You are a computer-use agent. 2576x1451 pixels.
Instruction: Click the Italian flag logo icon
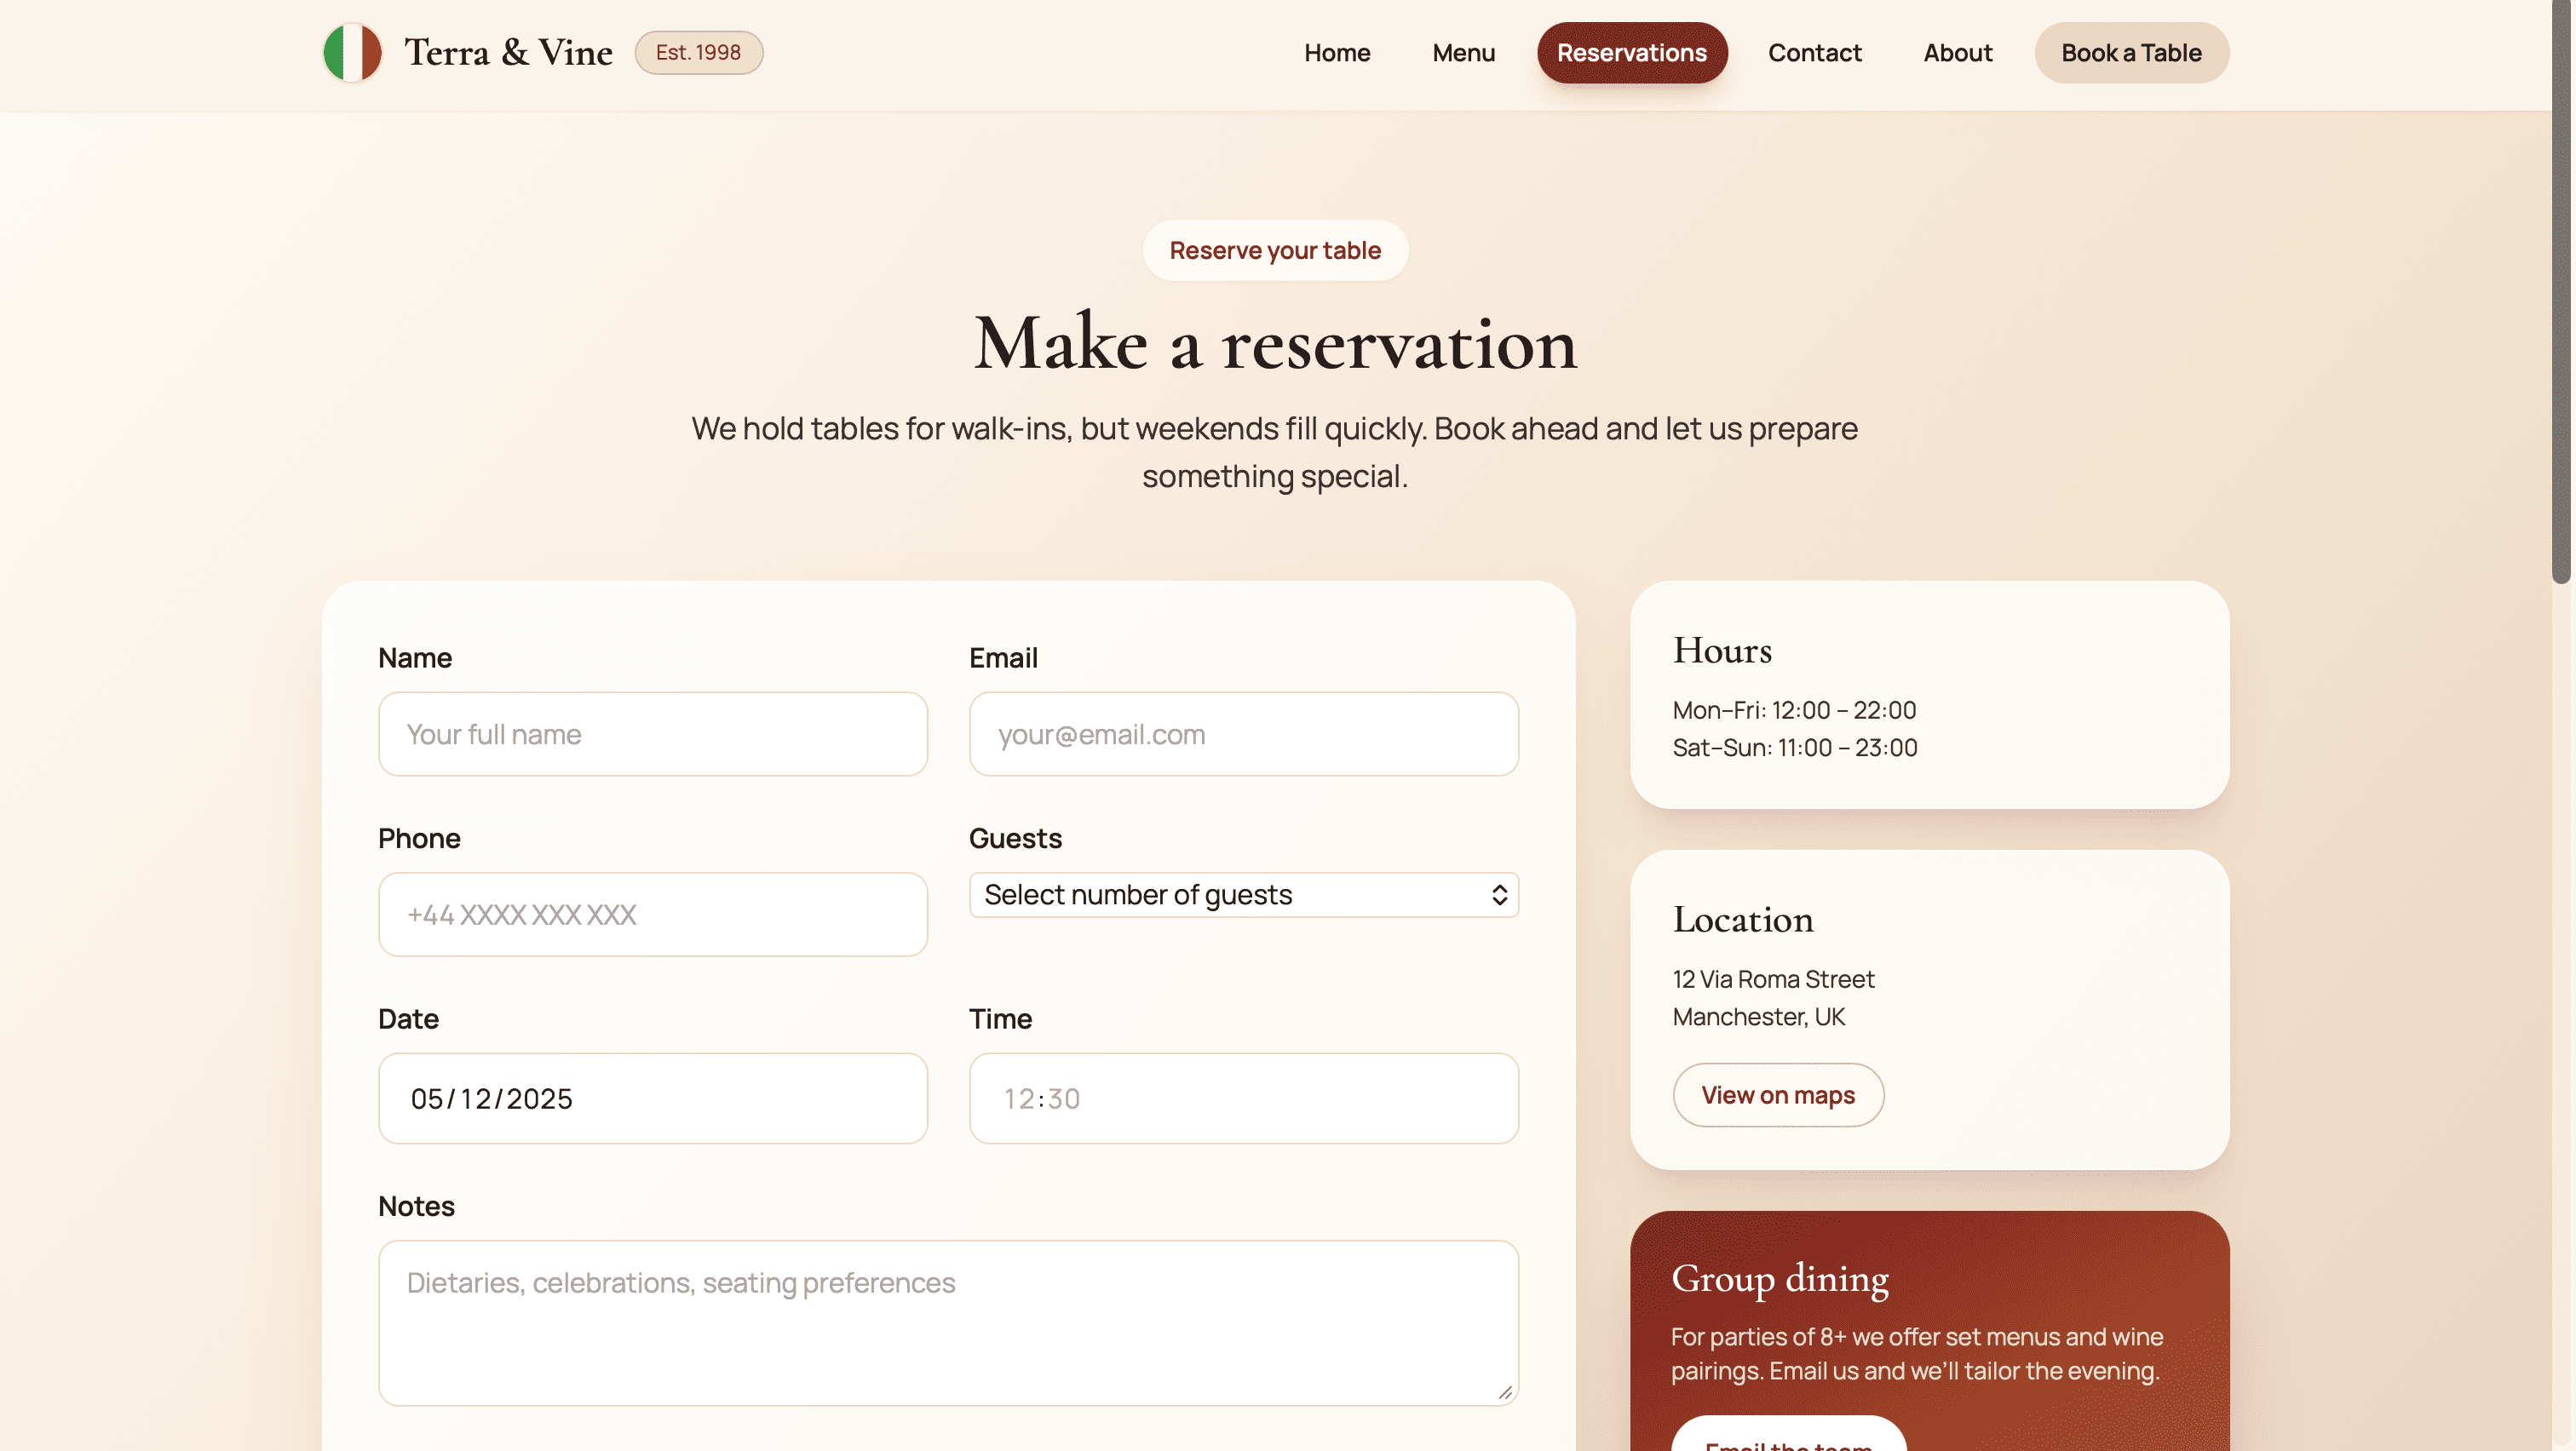click(x=352, y=52)
